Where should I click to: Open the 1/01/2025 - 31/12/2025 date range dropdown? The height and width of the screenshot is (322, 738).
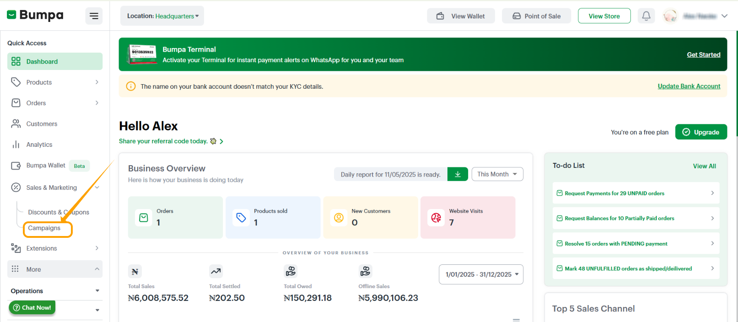pyautogui.click(x=481, y=274)
